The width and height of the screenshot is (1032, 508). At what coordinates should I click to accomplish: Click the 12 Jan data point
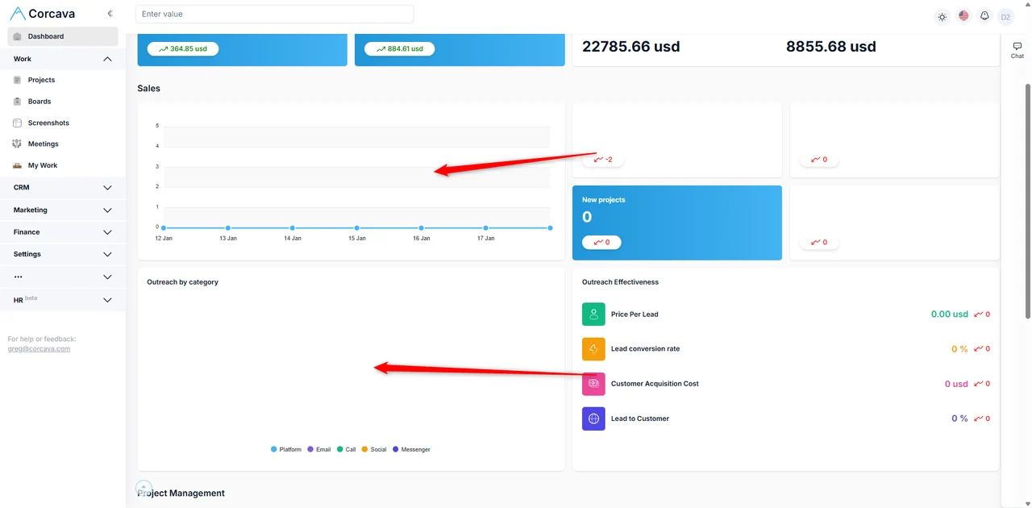pos(164,228)
